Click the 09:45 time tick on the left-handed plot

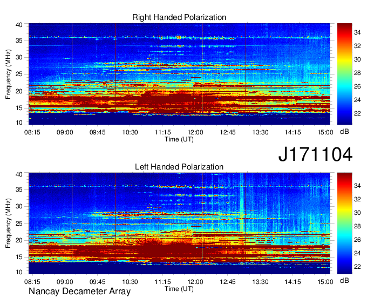[97, 282]
